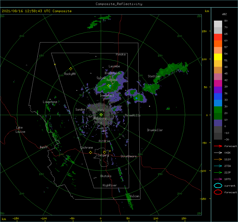Click the Composite_Reflectivity title
This screenshot has width=238, height=222.
[x=119, y=4]
